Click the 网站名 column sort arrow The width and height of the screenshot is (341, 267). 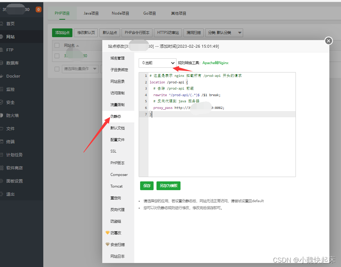coord(78,46)
